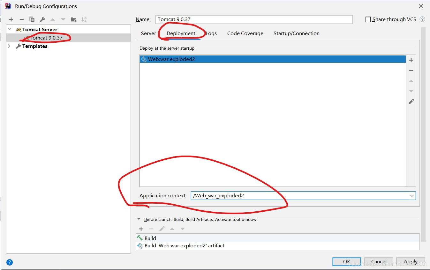Select the Build before launch task
Image resolution: width=430 pixels, height=270 pixels.
(277, 238)
